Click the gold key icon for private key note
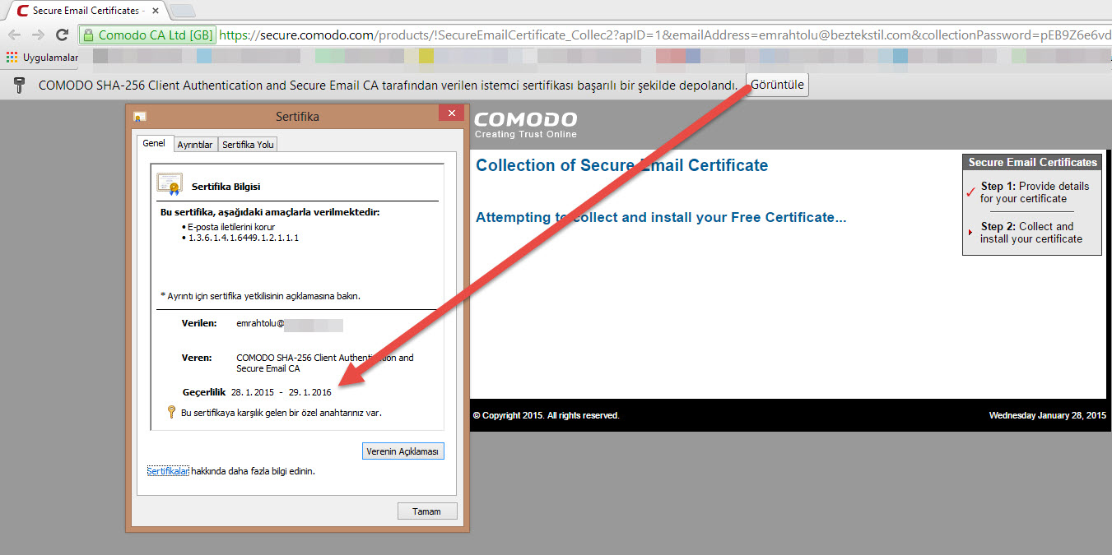The image size is (1112, 555). pyautogui.click(x=172, y=412)
